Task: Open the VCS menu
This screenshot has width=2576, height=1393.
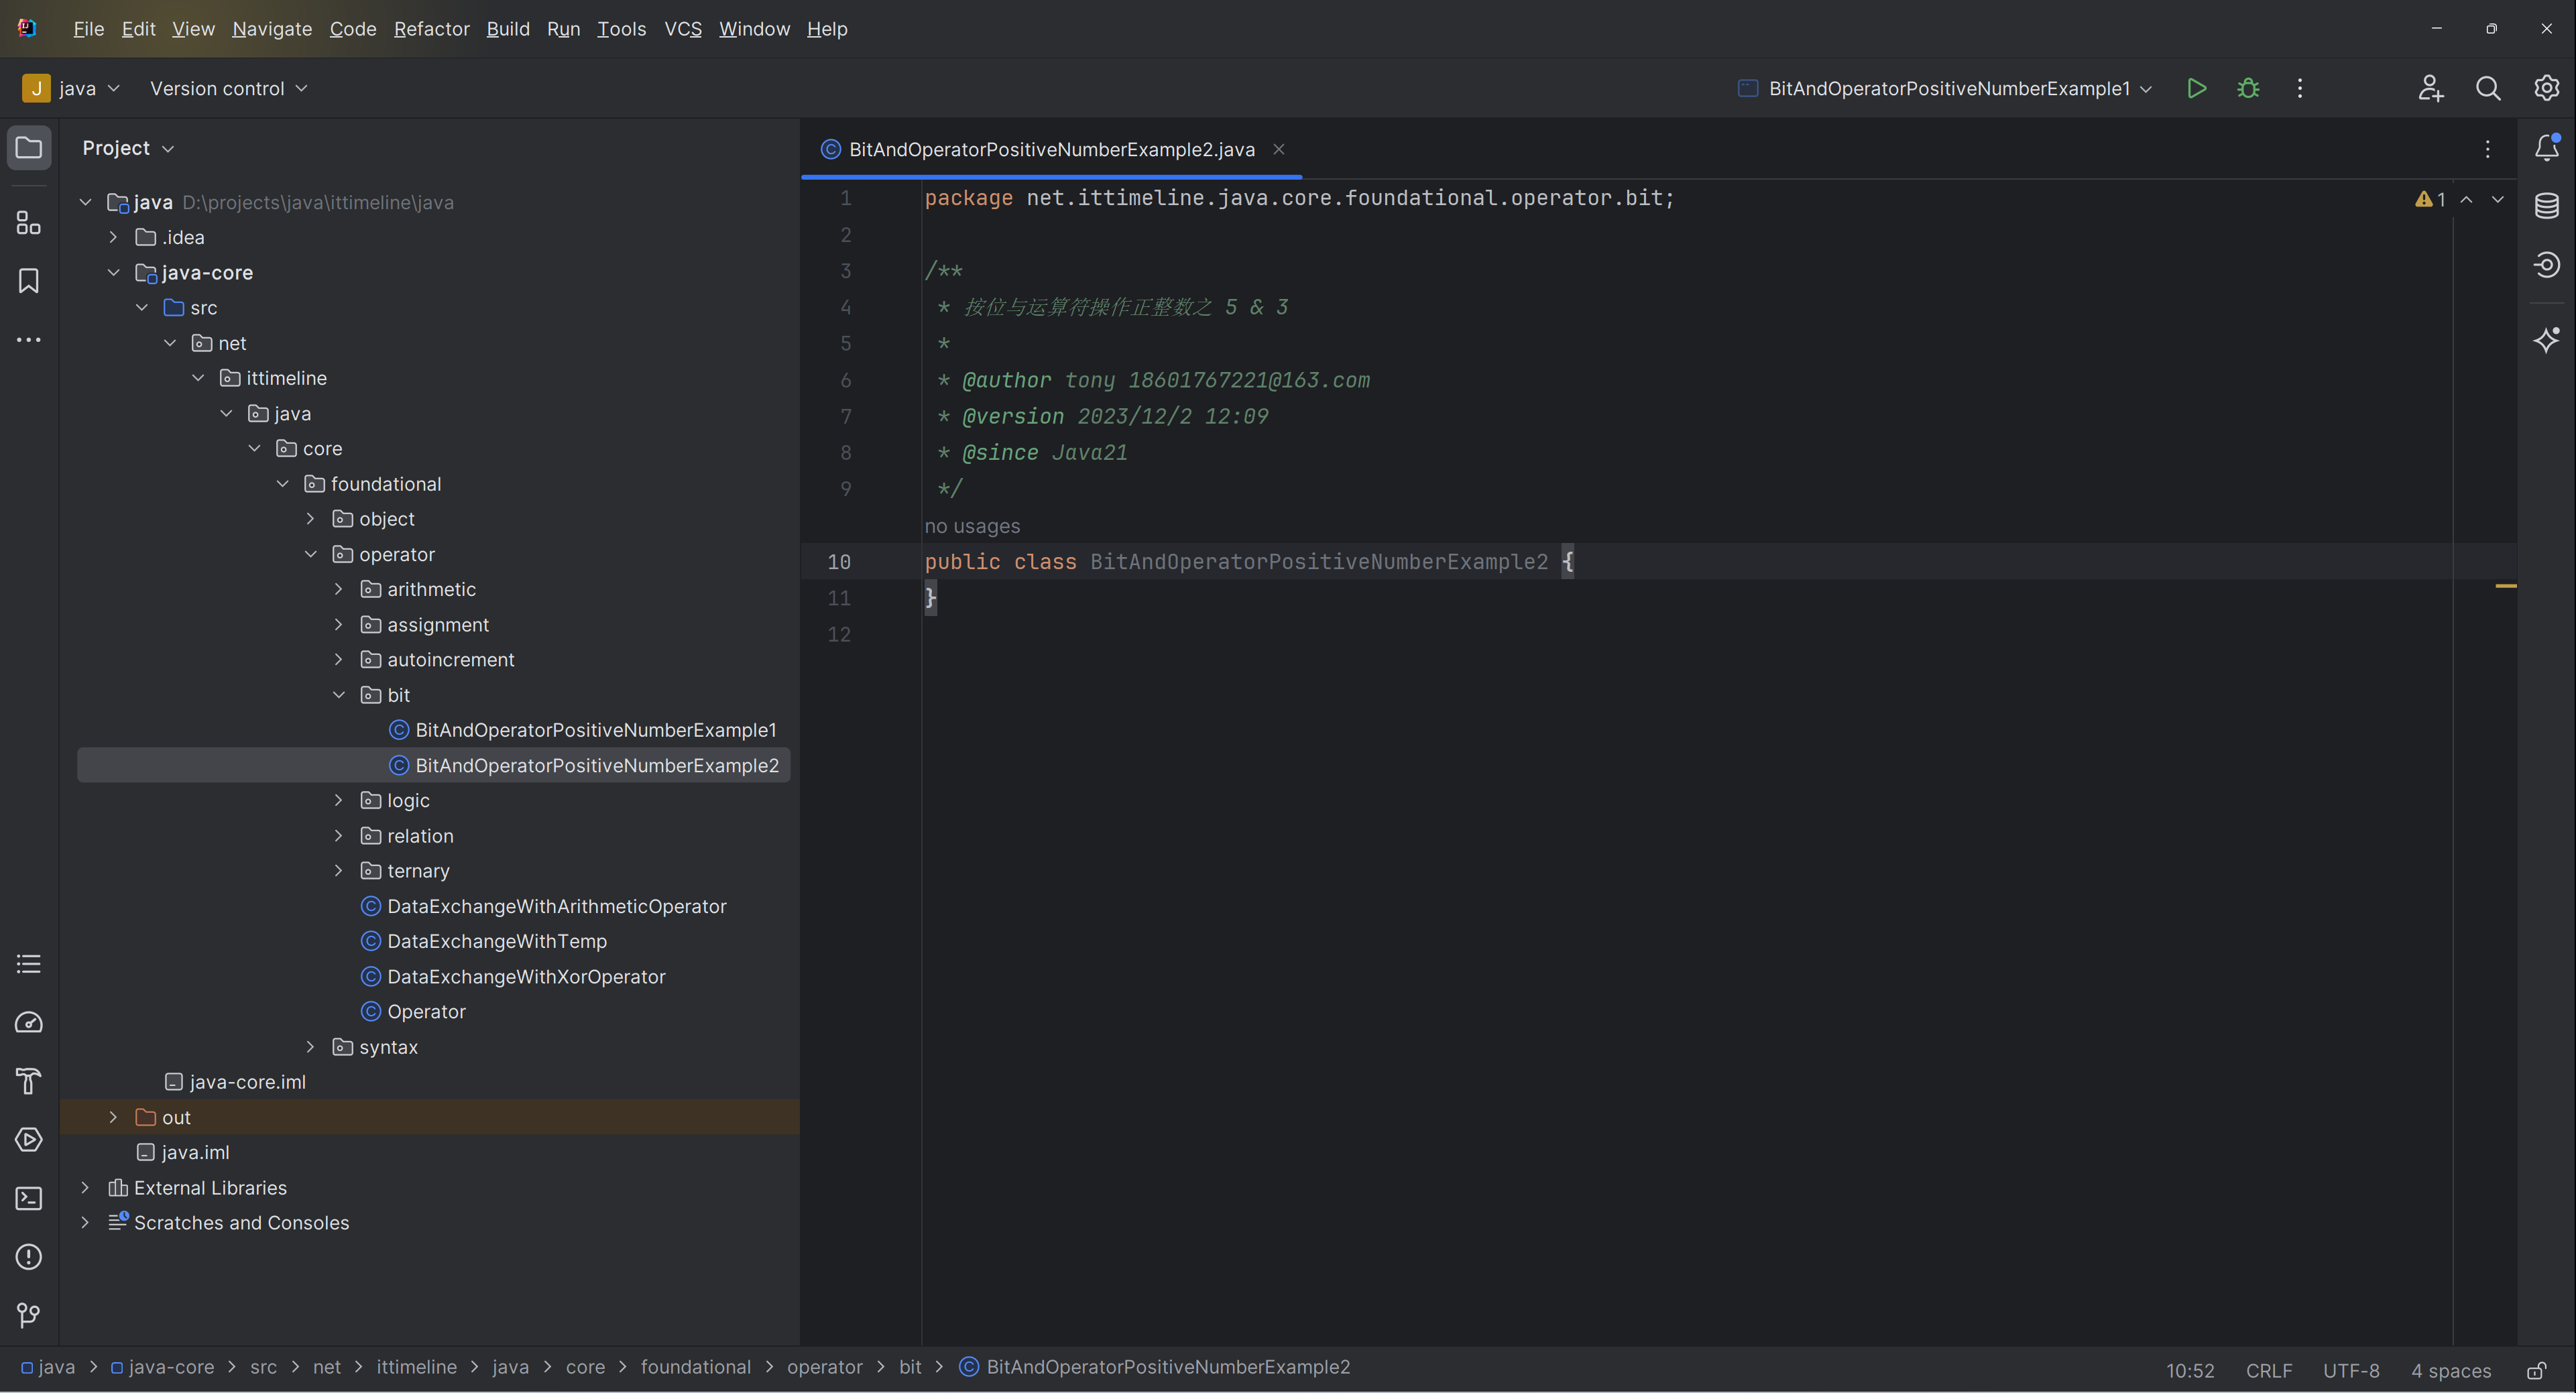Action: (683, 29)
